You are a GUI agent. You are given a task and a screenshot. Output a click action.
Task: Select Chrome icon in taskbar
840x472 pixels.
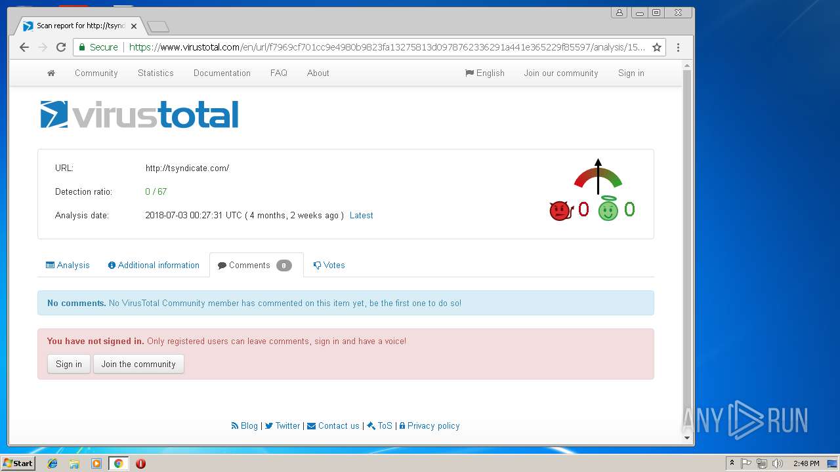(118, 463)
